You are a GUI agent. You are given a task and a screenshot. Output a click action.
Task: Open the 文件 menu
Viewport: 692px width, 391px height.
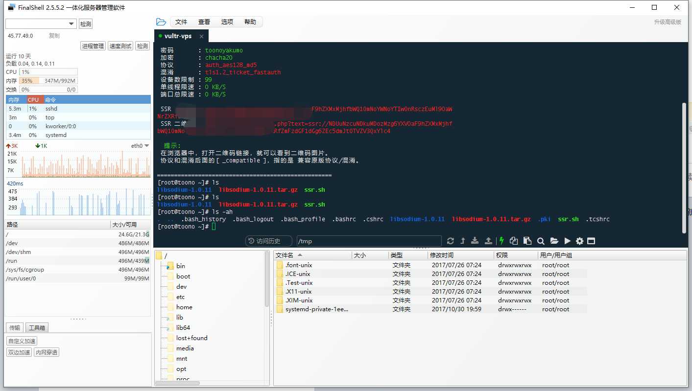coord(181,22)
